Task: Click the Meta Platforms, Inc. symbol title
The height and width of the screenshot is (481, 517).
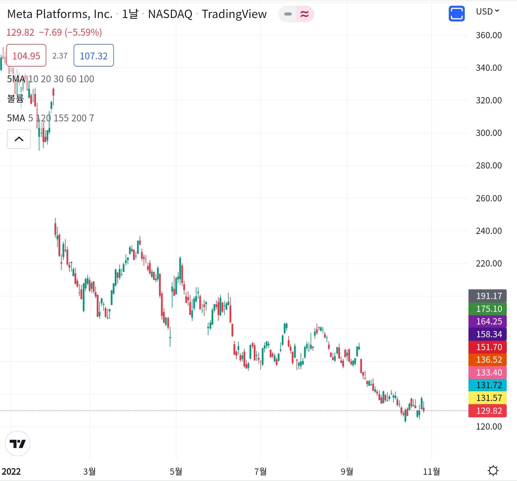Action: [x=60, y=14]
